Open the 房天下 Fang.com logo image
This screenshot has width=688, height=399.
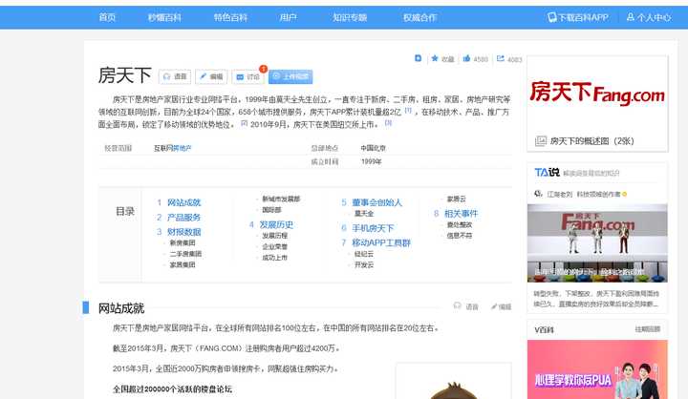[597, 94]
